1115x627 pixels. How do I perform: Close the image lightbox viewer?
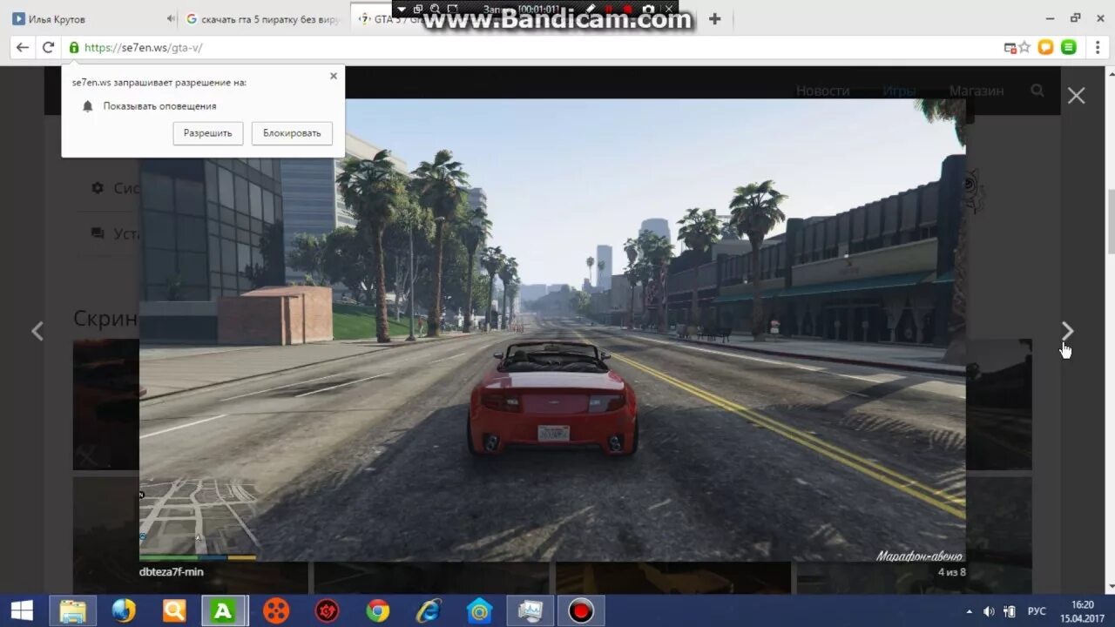pos(1077,96)
